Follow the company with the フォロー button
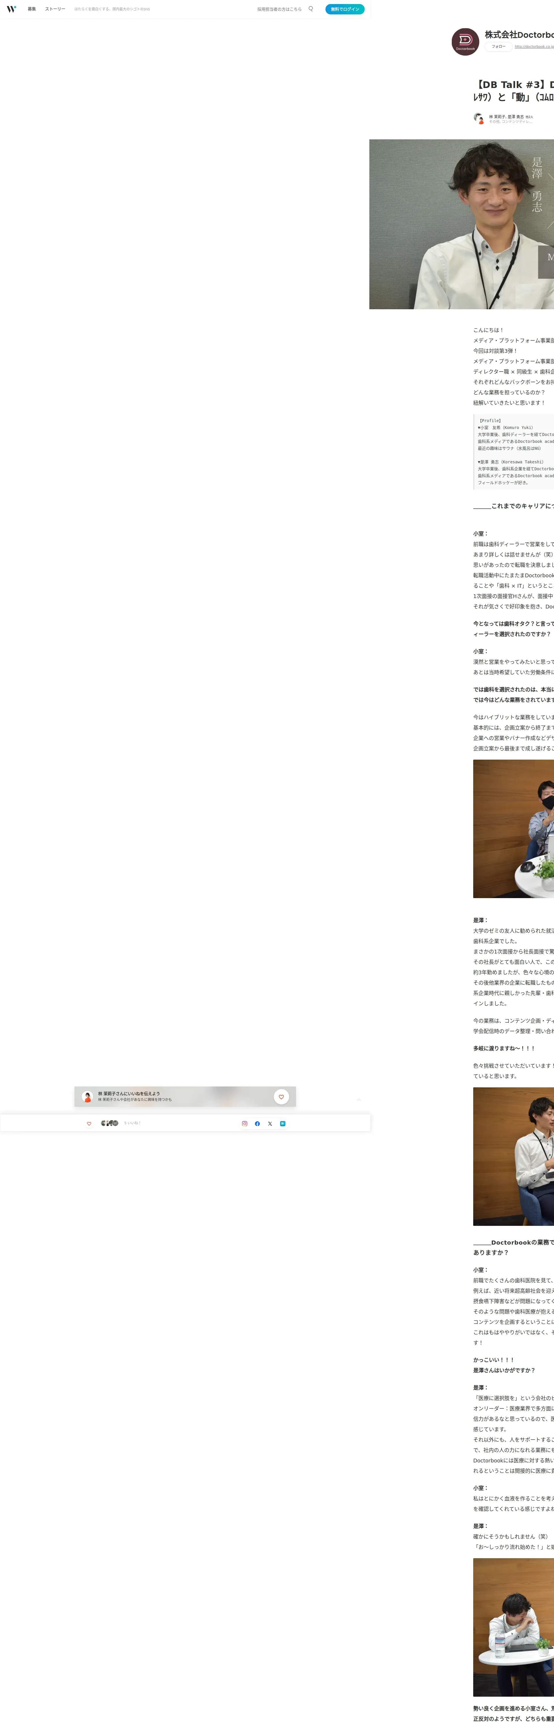Viewport: 554px width, 1731px height. point(498,46)
